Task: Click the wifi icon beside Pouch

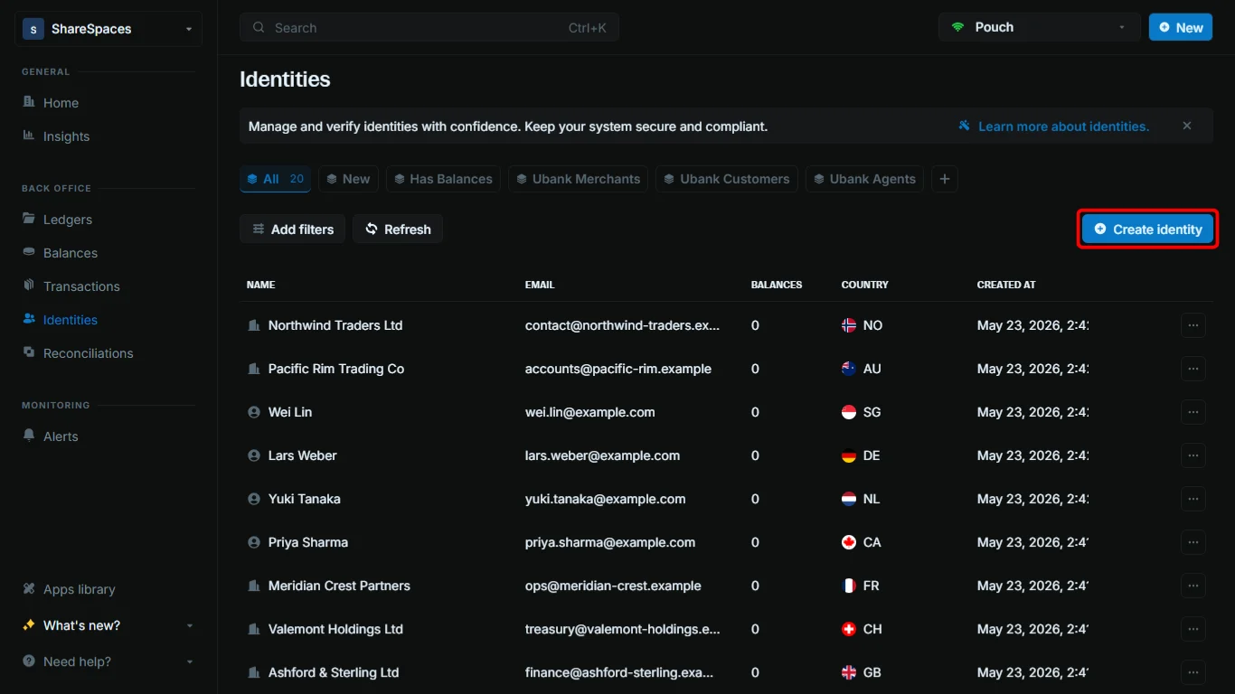Action: 957,27
